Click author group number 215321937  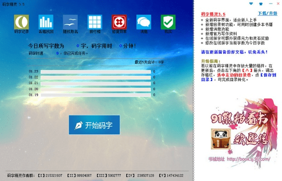click(54, 176)
